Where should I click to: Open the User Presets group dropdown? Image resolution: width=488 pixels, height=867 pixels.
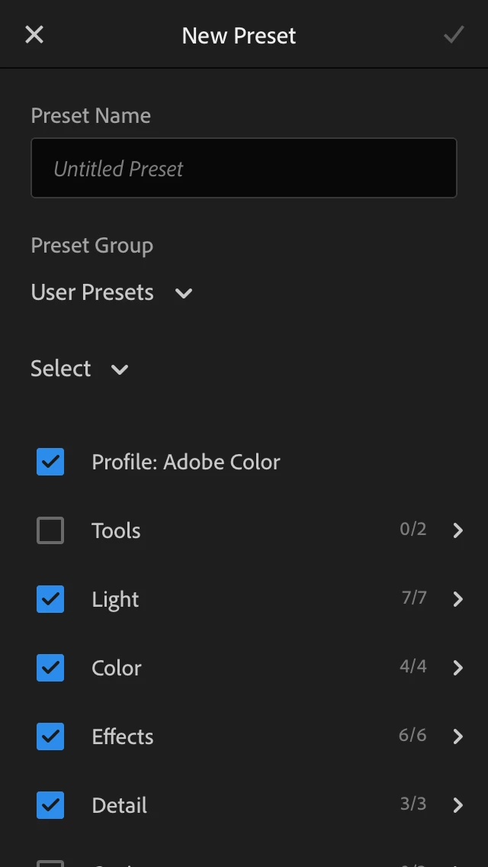click(x=111, y=292)
